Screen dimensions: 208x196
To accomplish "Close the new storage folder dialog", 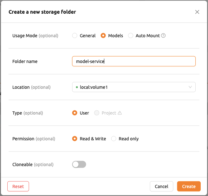I will (197, 12).
